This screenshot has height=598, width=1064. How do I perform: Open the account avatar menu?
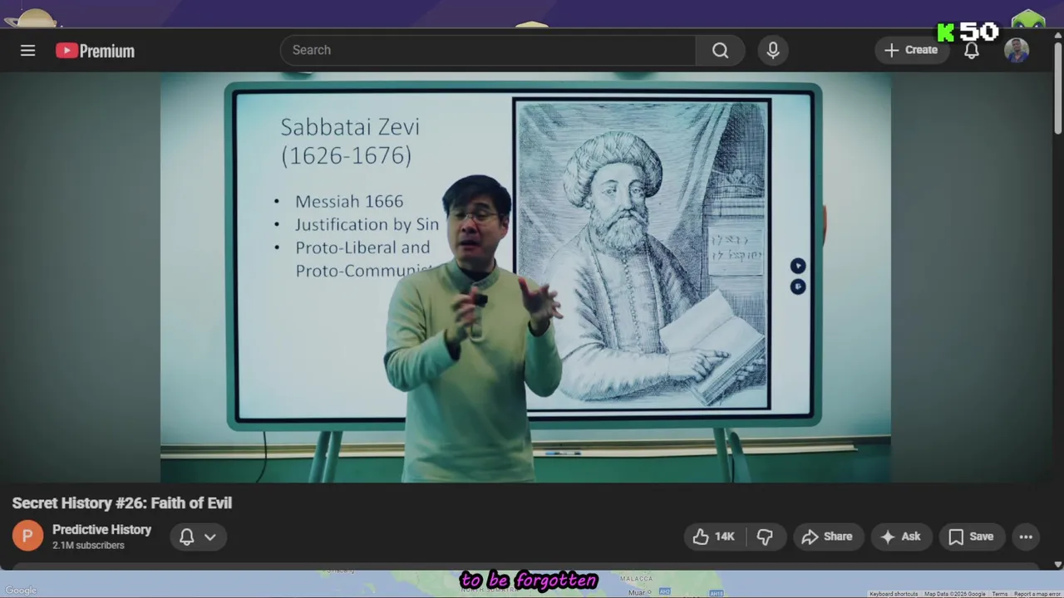pos(1016,51)
